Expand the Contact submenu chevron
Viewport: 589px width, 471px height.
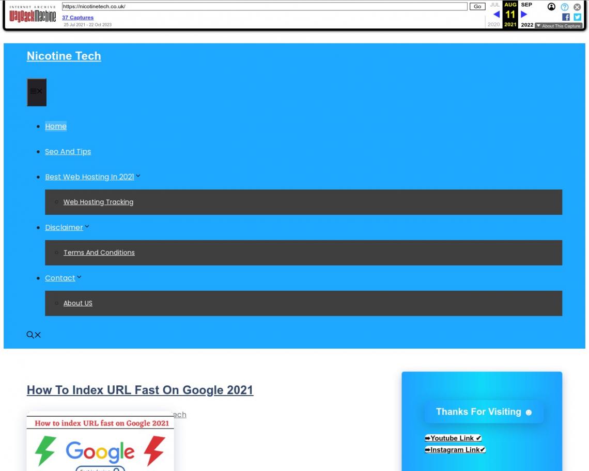[x=79, y=277]
